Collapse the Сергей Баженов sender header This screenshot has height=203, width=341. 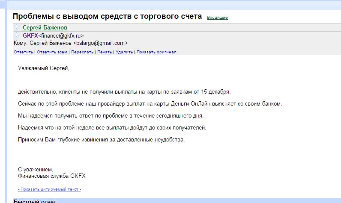coord(45,28)
